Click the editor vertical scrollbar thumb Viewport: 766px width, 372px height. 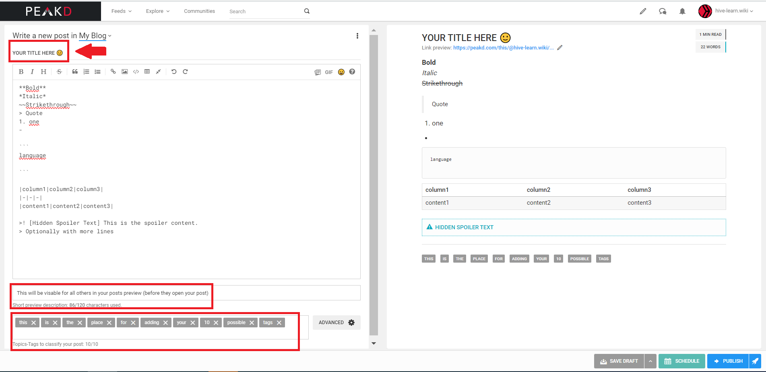pyautogui.click(x=374, y=185)
